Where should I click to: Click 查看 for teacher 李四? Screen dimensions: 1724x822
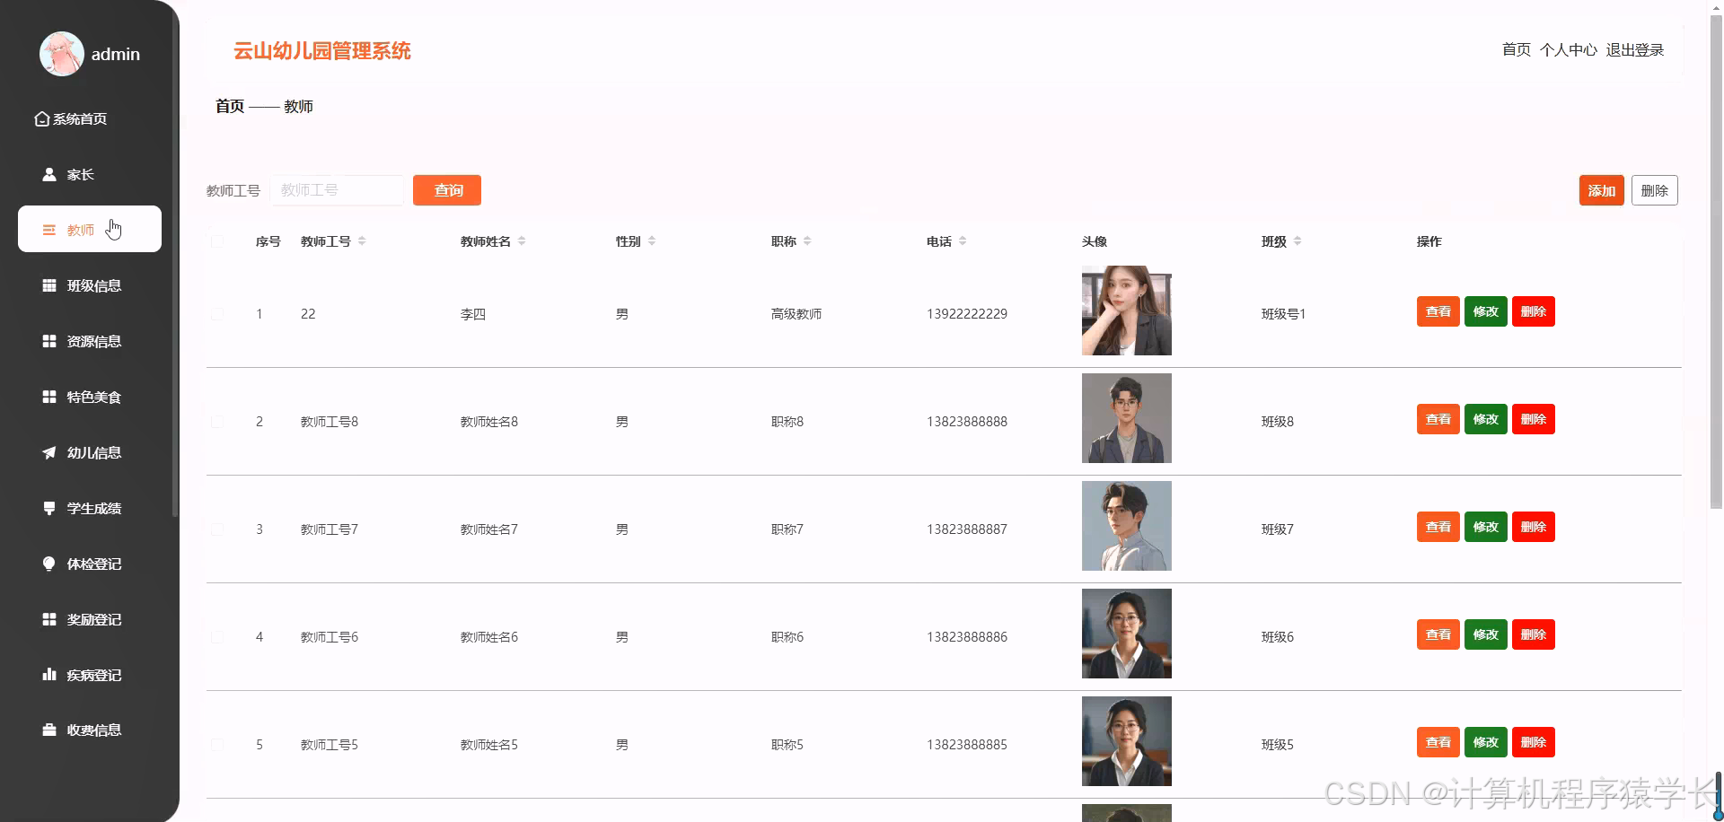[x=1438, y=311]
